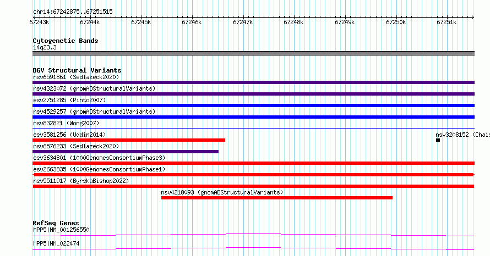Click the 67250k ruler tick label
Viewport: 490px width, 256px height.
click(x=396, y=22)
